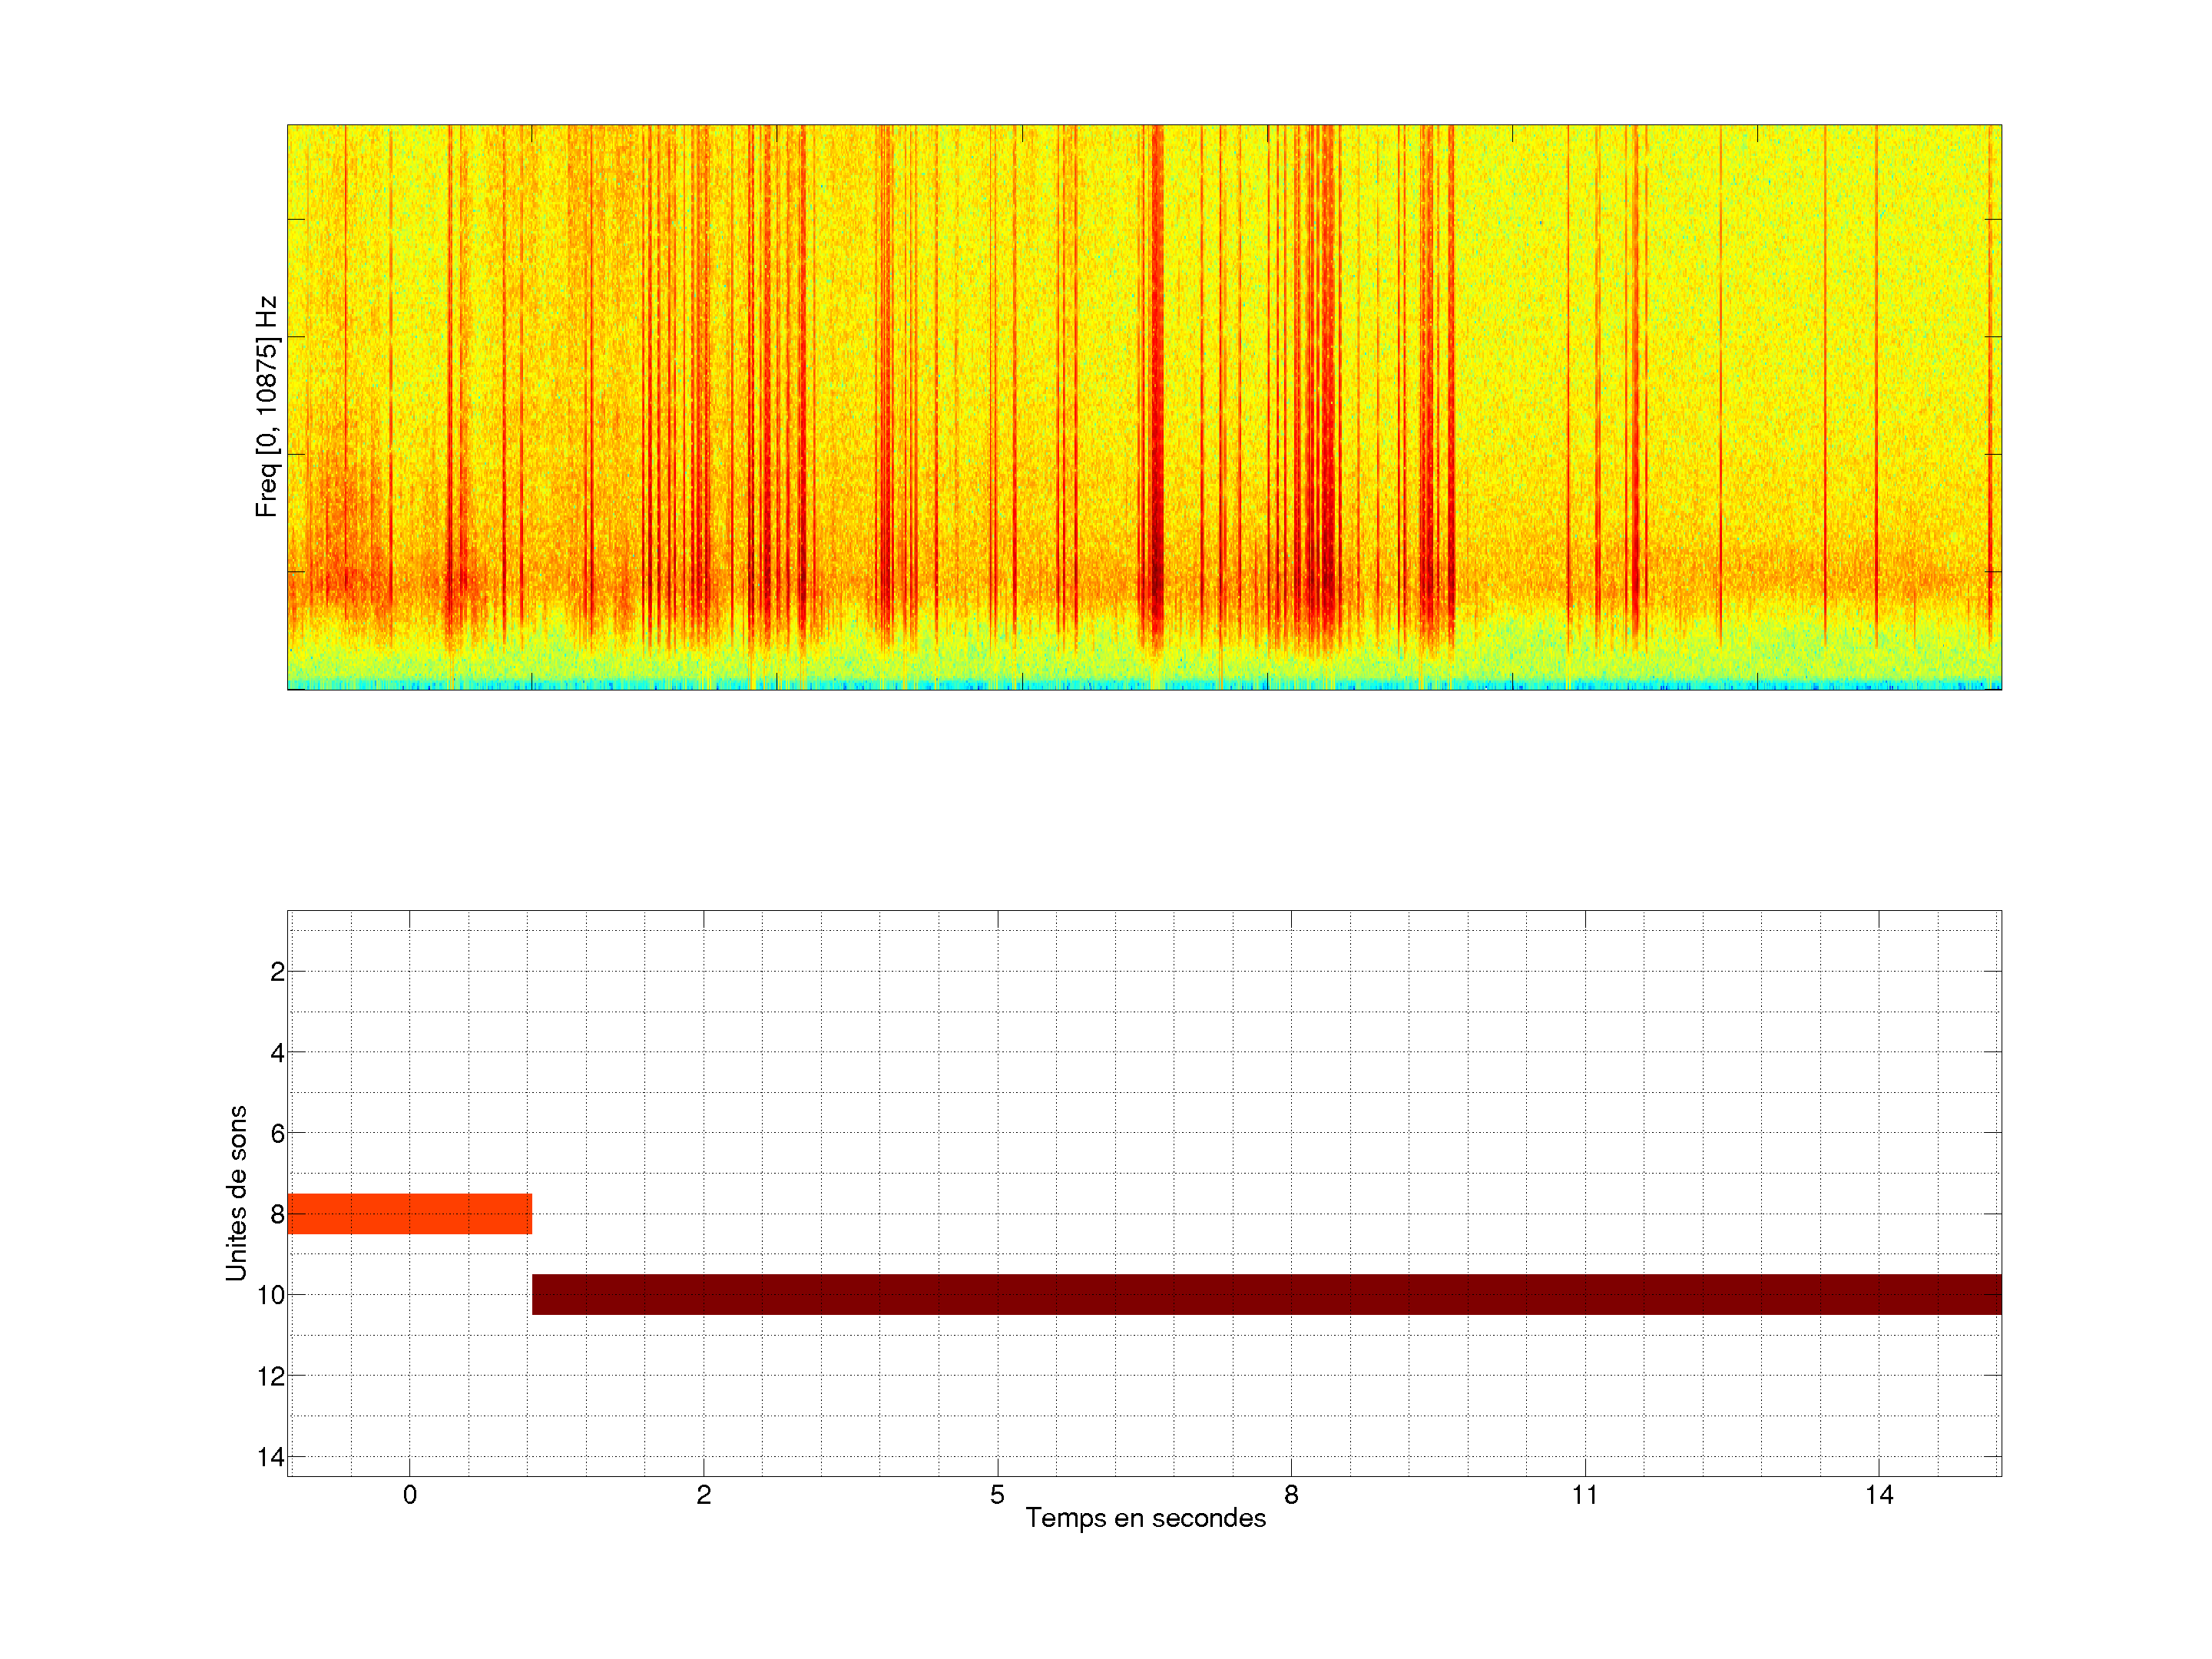Click y-axis tick label 12
Screen dimensions: 2212x1659
click(271, 1377)
